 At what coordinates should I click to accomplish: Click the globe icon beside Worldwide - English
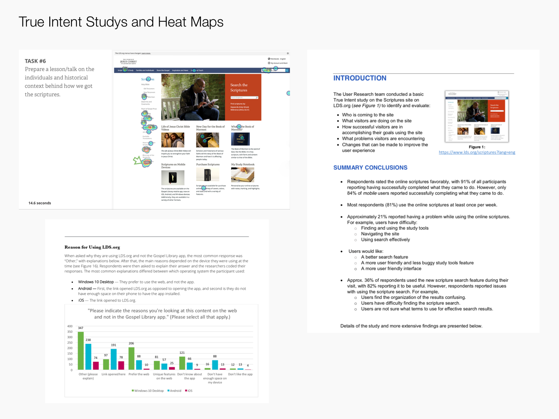coord(269,59)
